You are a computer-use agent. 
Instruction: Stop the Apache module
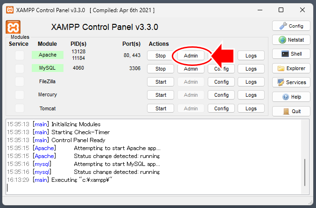(x=161, y=56)
